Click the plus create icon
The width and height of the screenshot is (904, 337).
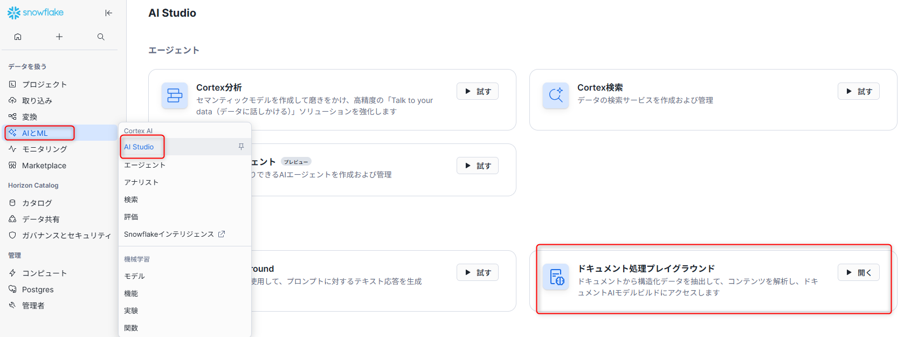click(59, 37)
